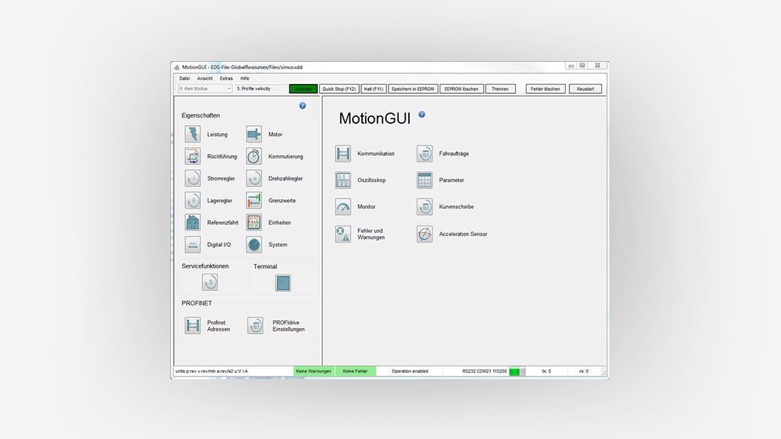Open the Servicefunktionen icon

coord(210,282)
